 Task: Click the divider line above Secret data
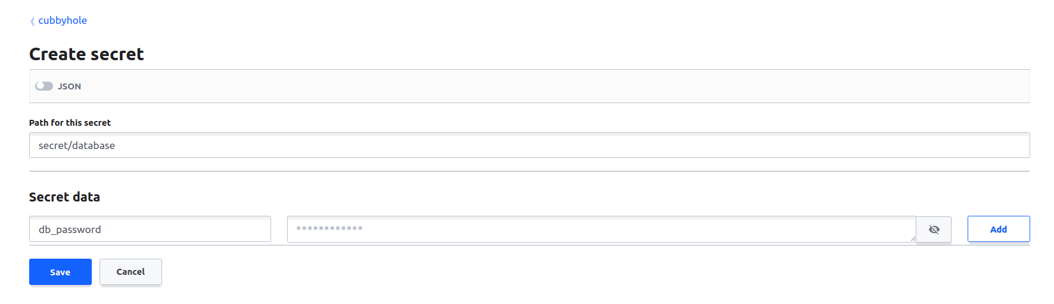point(529,172)
